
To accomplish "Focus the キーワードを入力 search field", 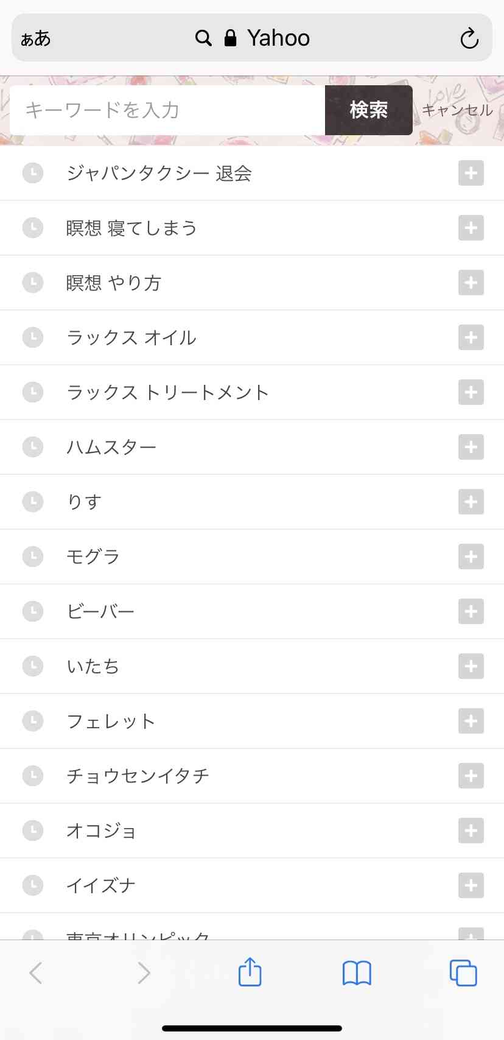I will pos(167,110).
